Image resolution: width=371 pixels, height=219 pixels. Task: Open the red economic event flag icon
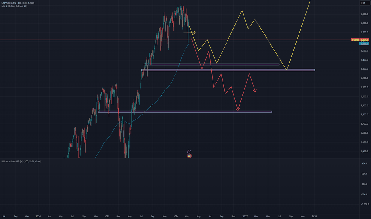click(x=189, y=156)
